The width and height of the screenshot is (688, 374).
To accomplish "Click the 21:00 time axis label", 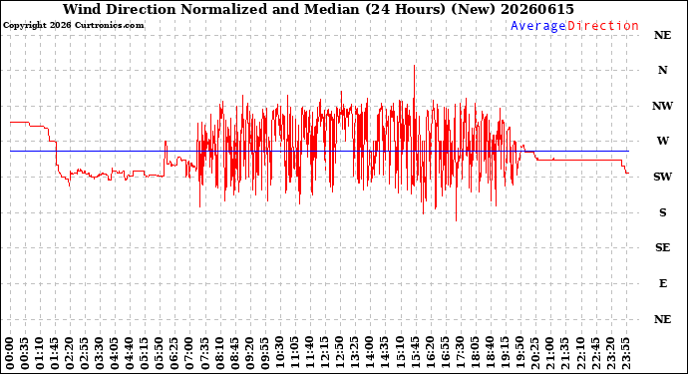I will pos(549,354).
